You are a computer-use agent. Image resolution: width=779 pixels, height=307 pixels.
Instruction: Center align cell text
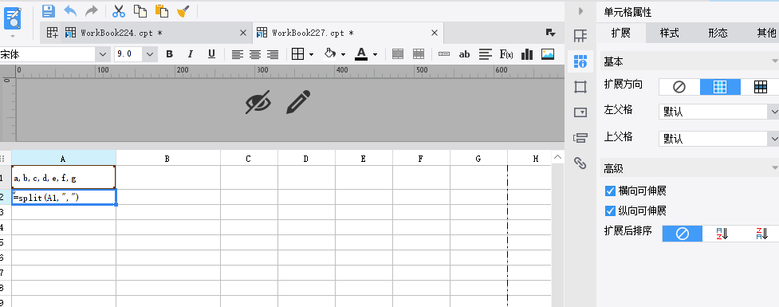pos(255,54)
